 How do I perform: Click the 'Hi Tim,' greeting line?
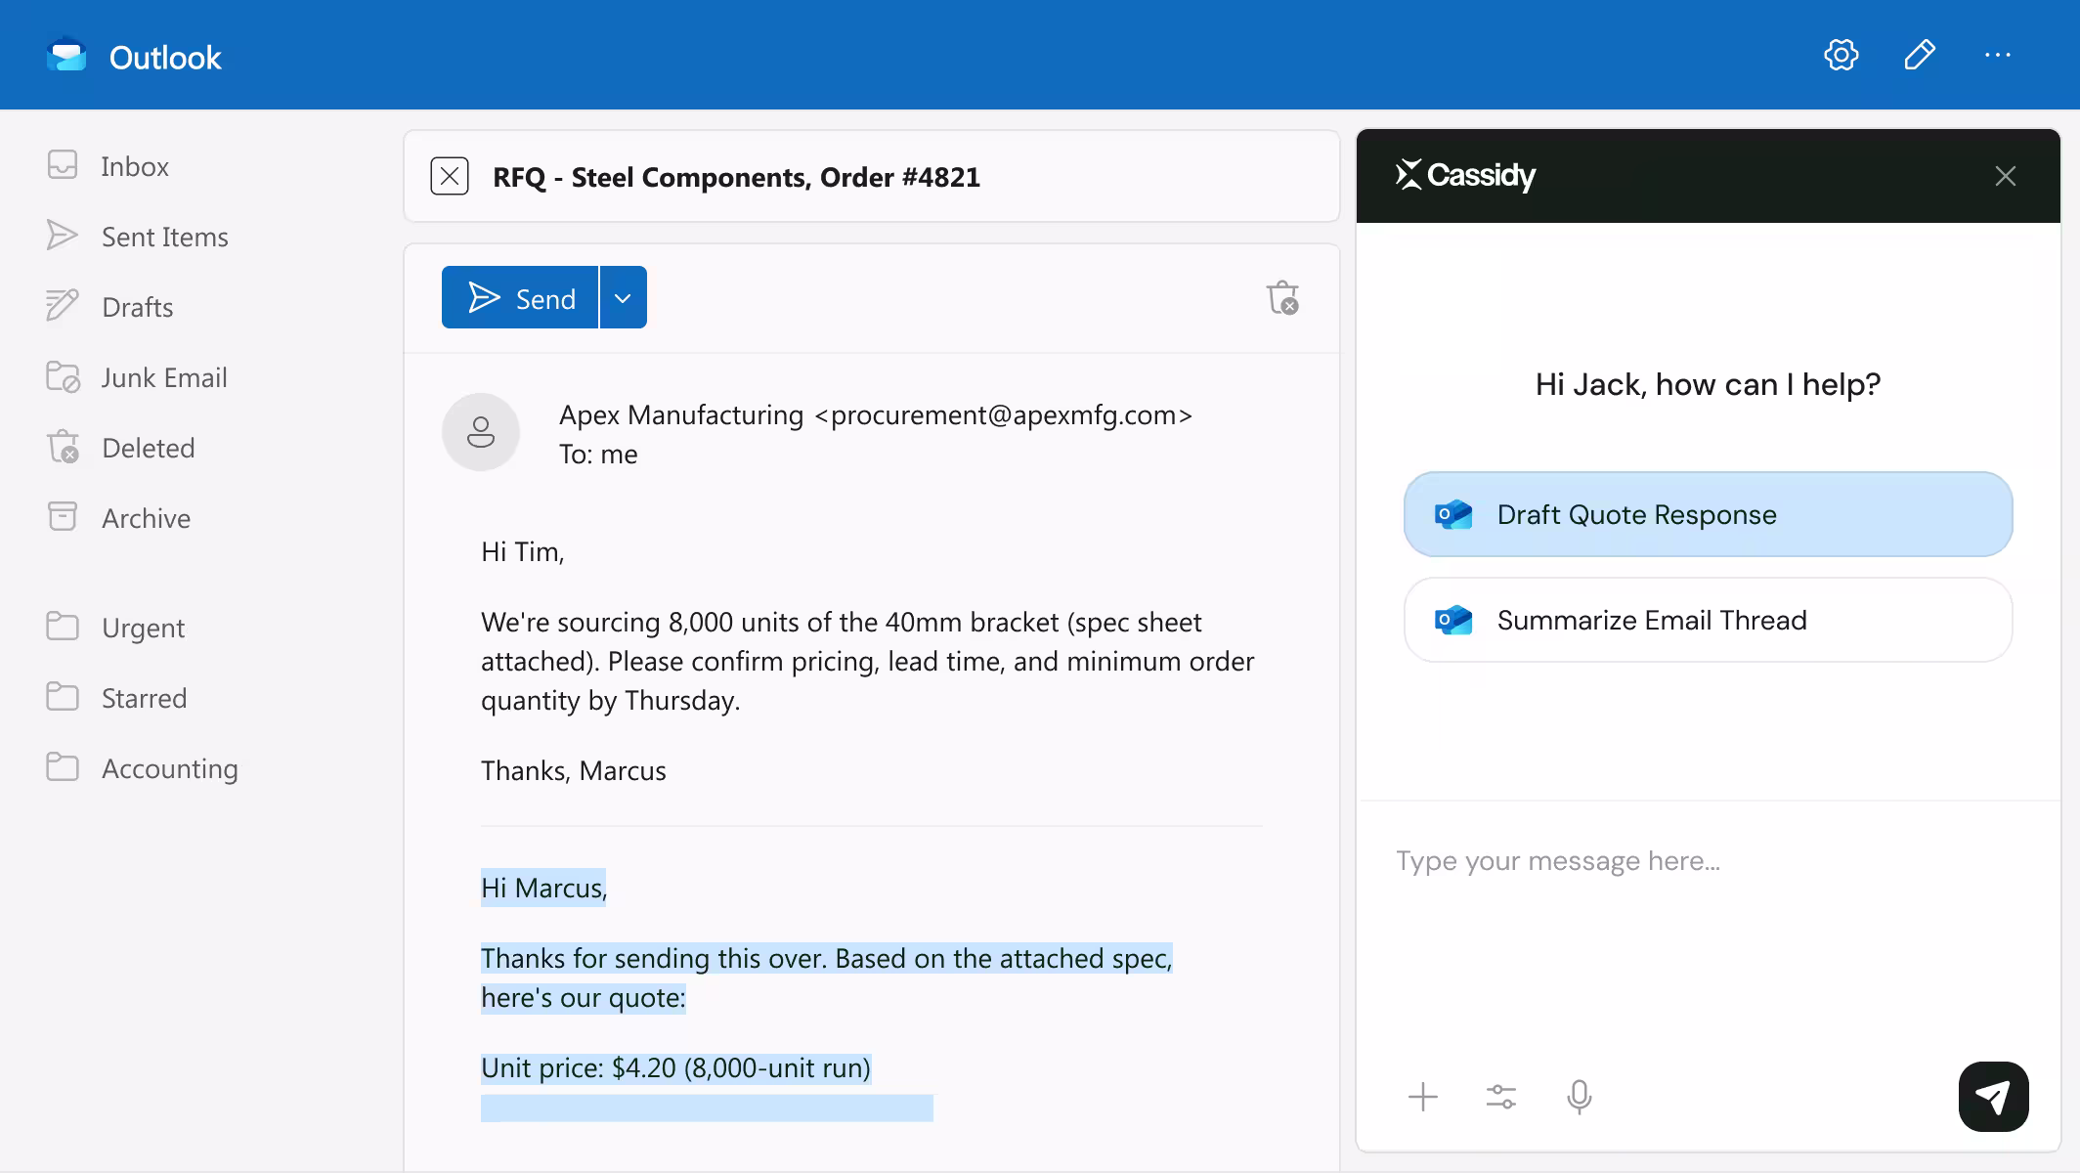[x=523, y=551]
